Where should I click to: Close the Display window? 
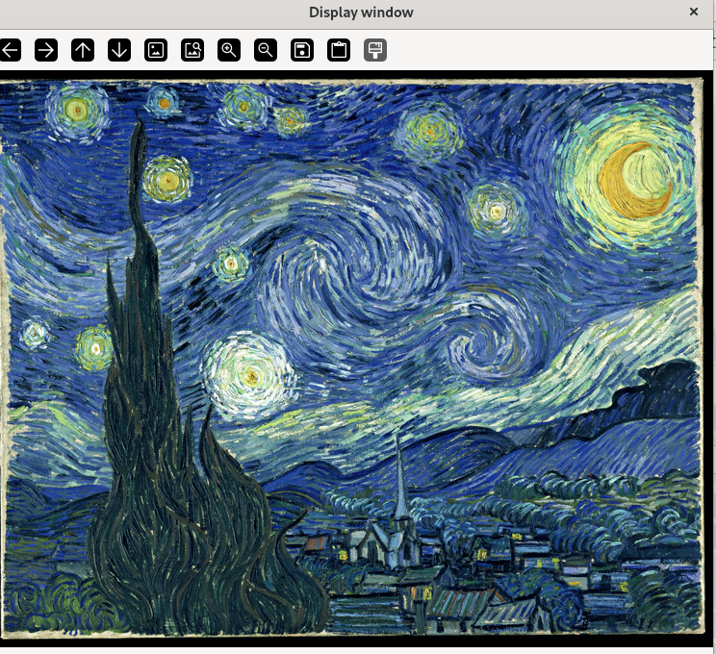[693, 12]
